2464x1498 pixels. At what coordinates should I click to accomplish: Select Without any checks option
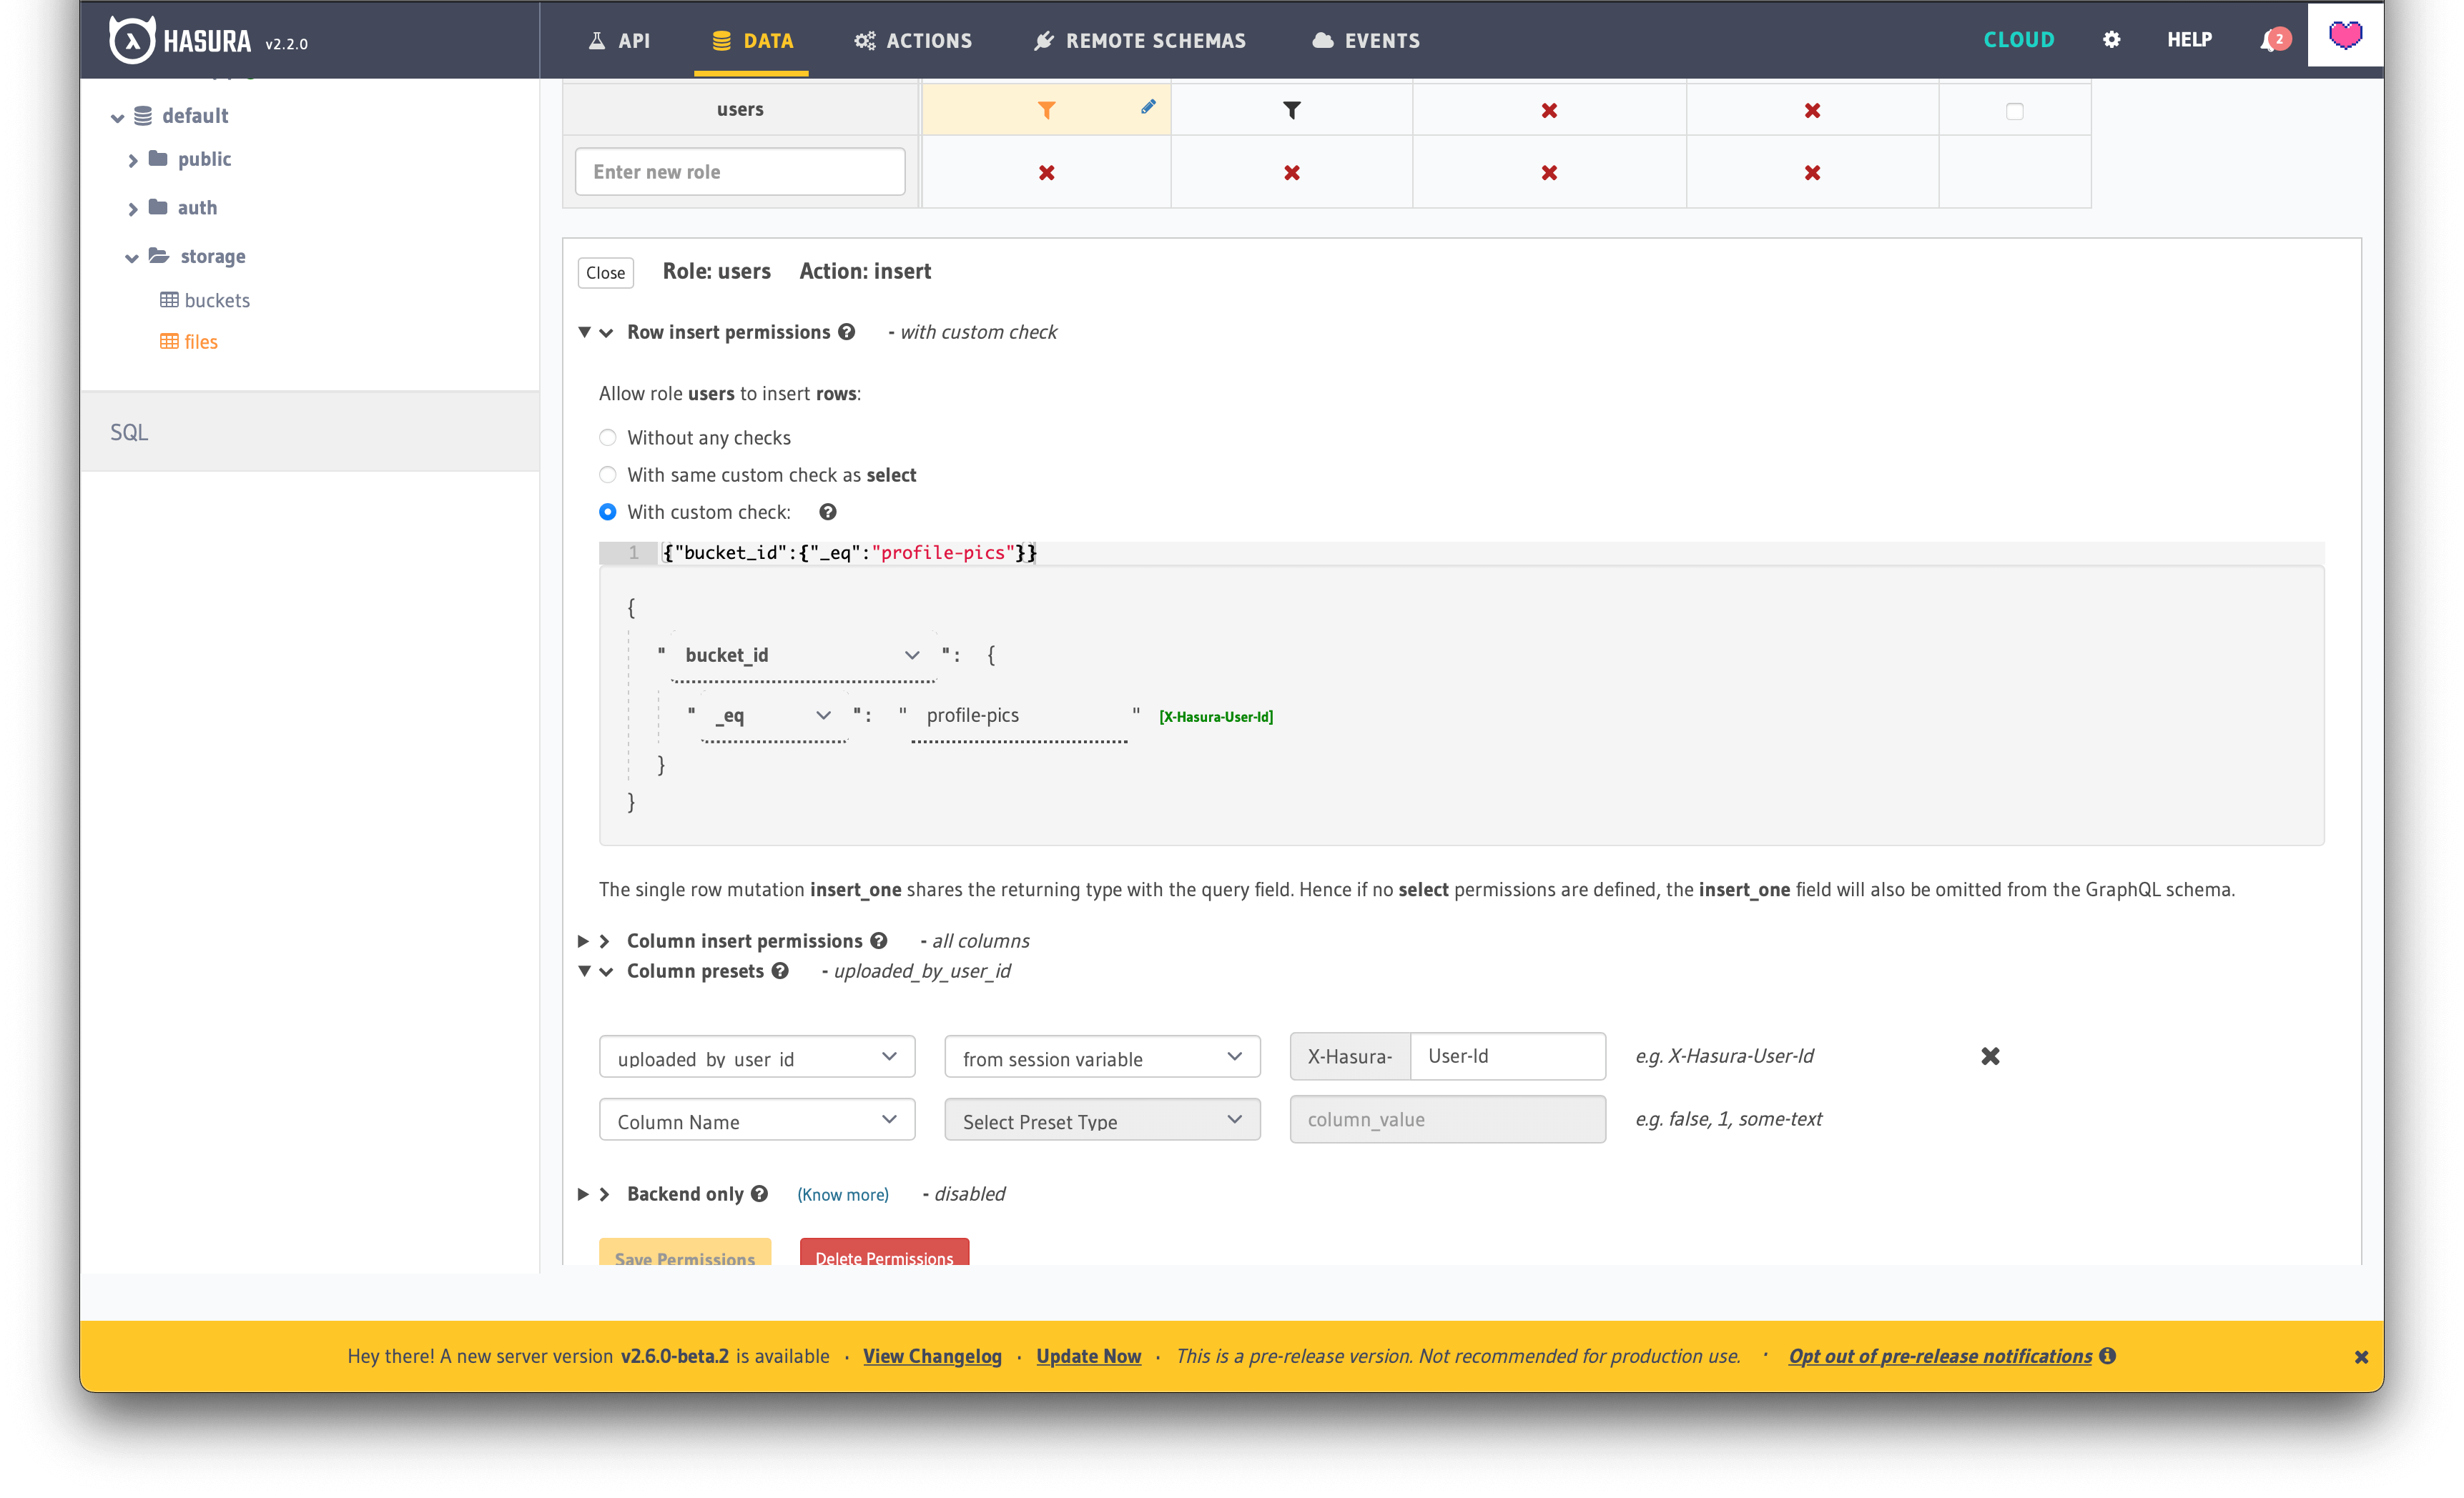[x=607, y=437]
